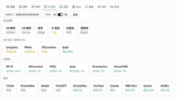177x98 pixels.
Task: Click the IP 类型 广播 value
Action: tap(54, 33)
